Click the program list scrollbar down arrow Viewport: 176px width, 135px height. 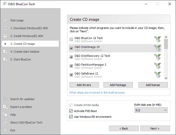[x=166, y=78]
